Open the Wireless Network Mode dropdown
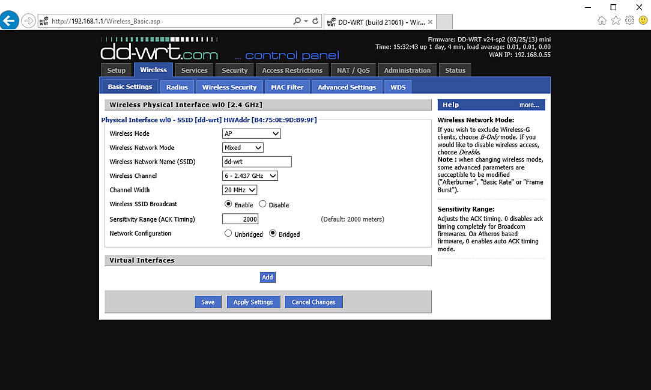Viewport: 651px width, 390px height. point(243,147)
